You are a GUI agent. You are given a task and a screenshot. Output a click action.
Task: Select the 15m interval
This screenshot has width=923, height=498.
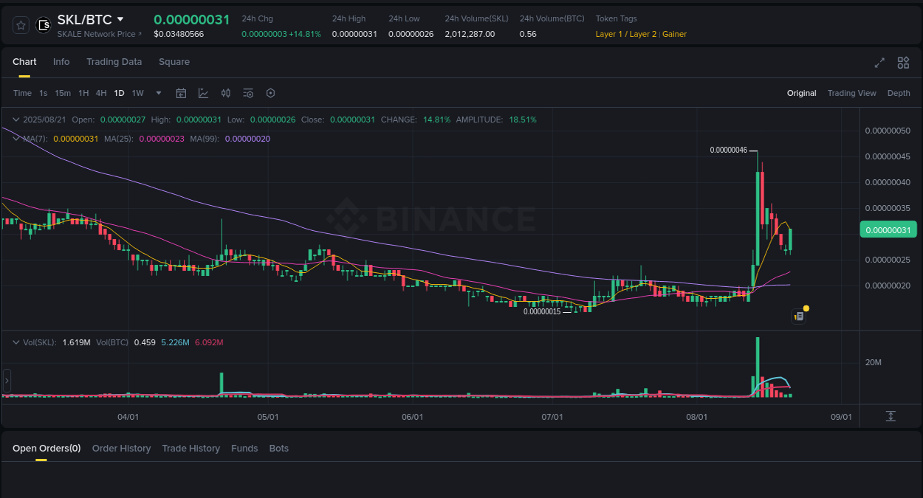63,93
